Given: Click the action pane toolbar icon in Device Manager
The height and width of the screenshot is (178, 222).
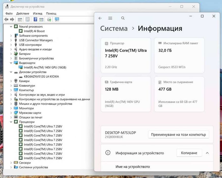Looking at the screenshot, I should [x=41, y=19].
